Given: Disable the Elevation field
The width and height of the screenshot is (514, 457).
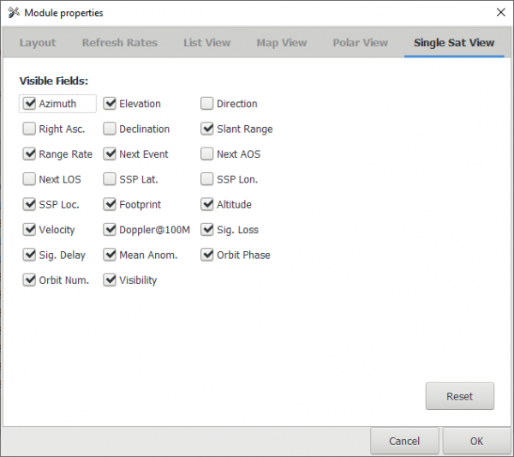Looking at the screenshot, I should (x=111, y=104).
